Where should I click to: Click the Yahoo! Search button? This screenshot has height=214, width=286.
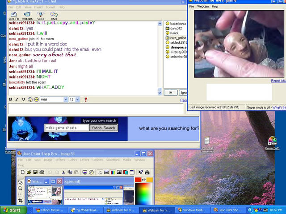pyautogui.click(x=103, y=128)
